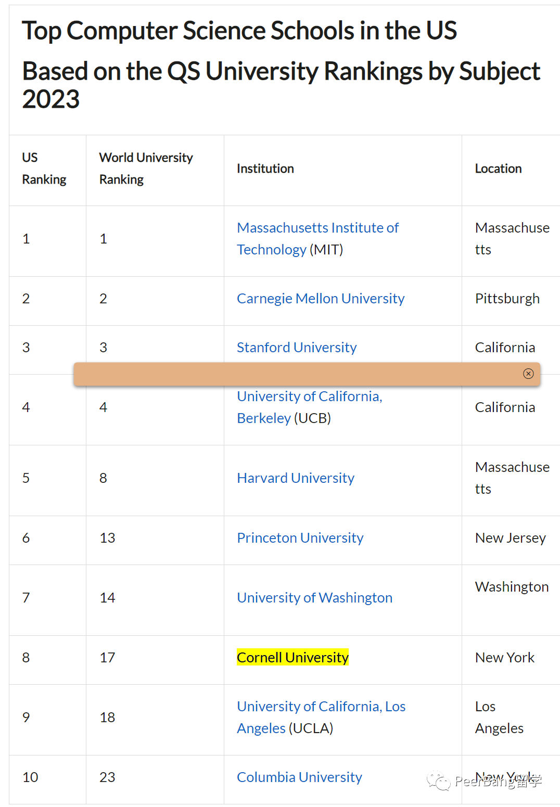Click the 'Top Computer Science Schools in the US' heading

239,31
